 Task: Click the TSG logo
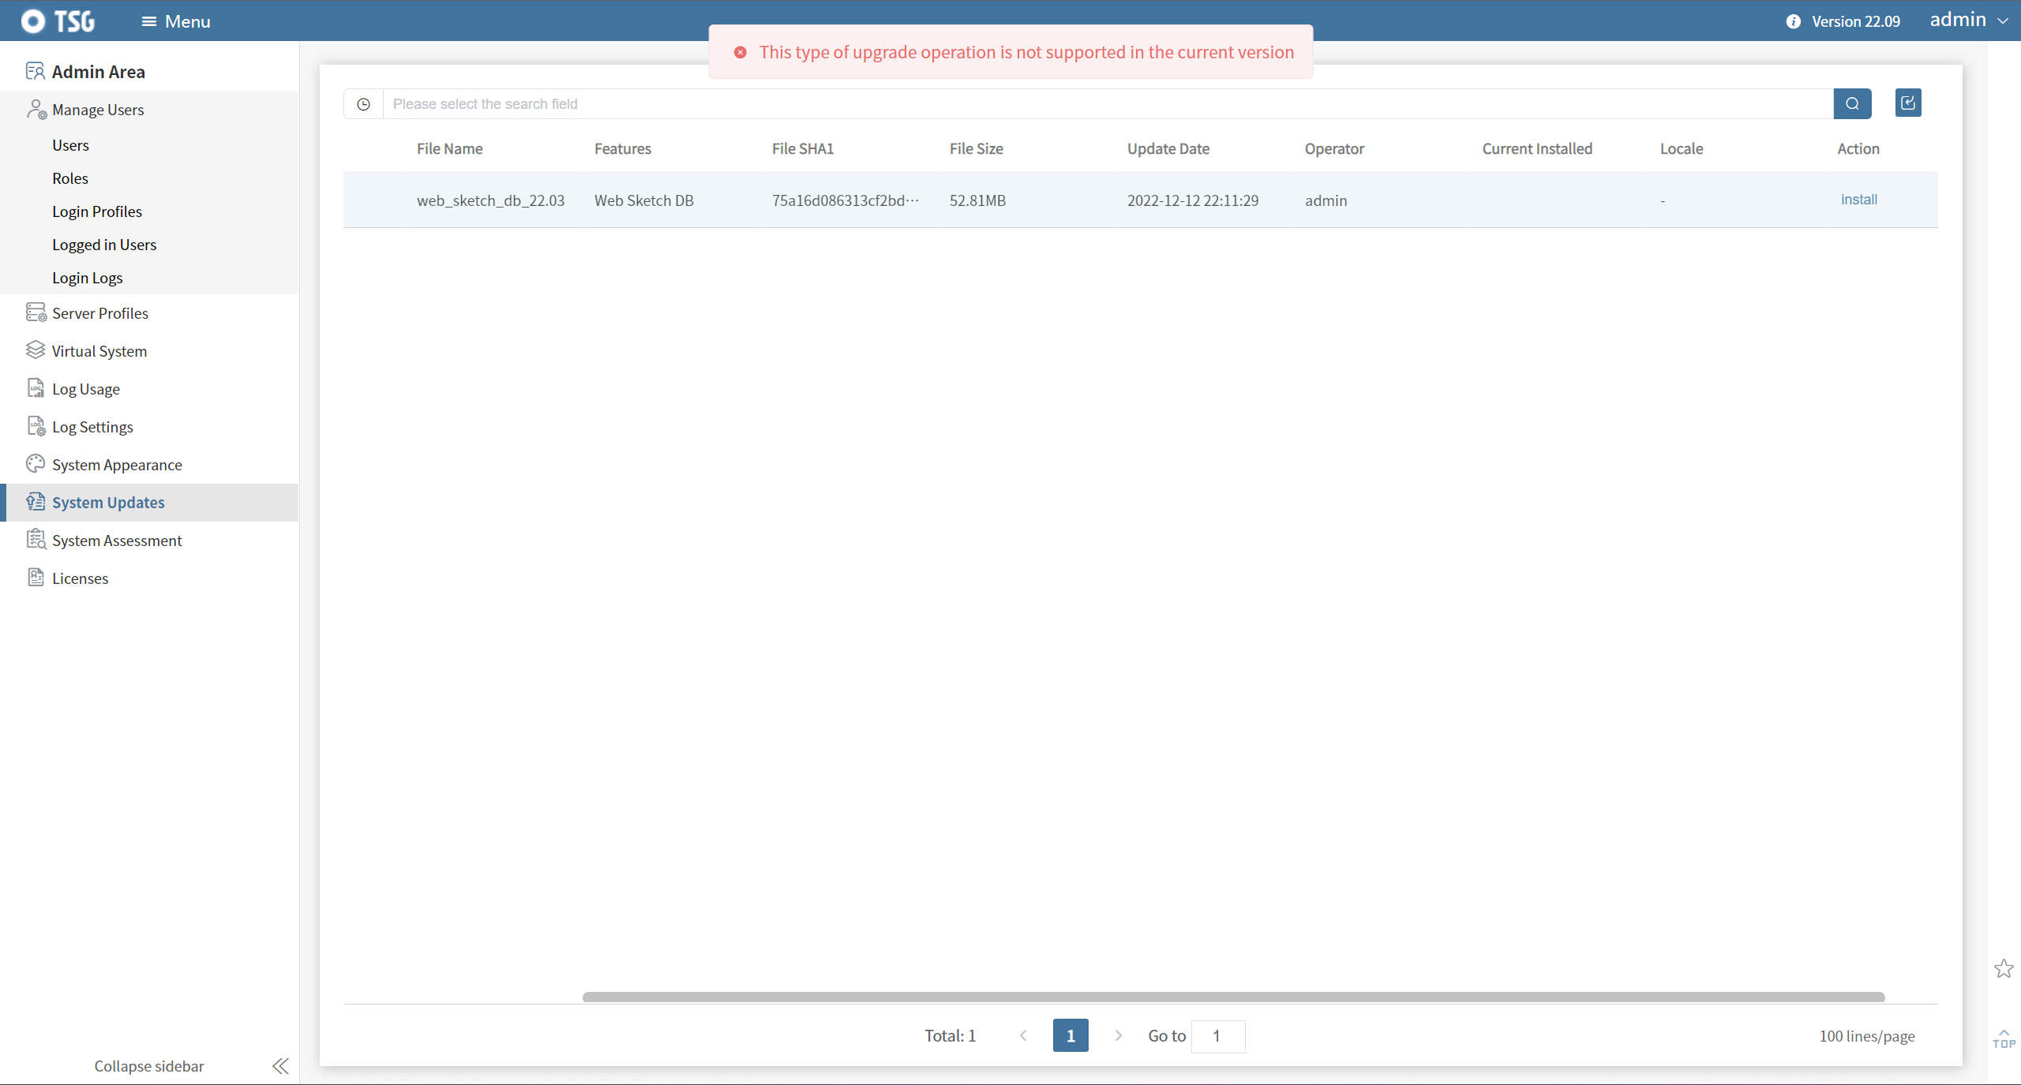[58, 21]
